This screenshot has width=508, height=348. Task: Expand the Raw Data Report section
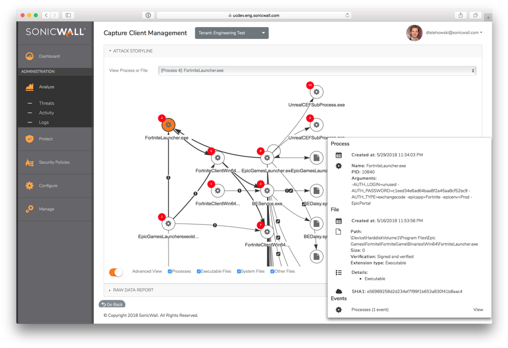[111, 290]
